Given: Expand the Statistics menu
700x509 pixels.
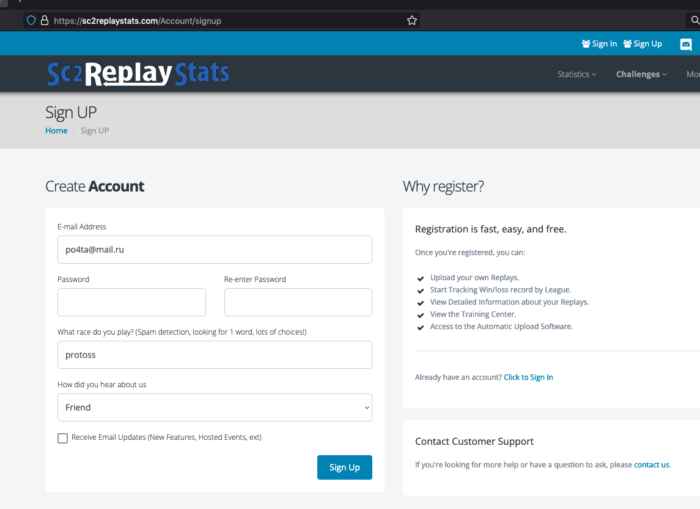Looking at the screenshot, I should click(x=577, y=74).
